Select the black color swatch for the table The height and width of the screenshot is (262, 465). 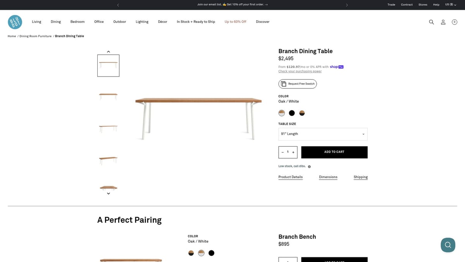click(291, 113)
